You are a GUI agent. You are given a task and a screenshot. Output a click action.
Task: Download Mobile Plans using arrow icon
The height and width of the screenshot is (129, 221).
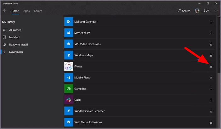click(x=211, y=78)
